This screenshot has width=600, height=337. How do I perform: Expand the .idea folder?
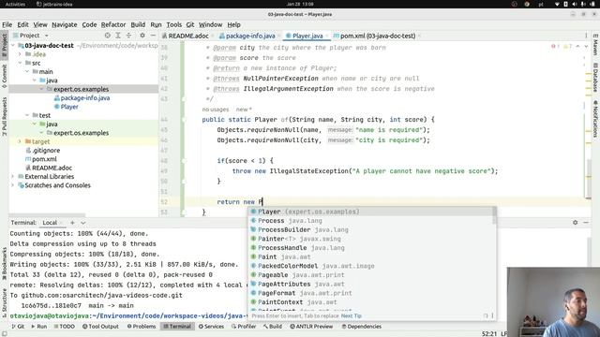click(x=21, y=54)
